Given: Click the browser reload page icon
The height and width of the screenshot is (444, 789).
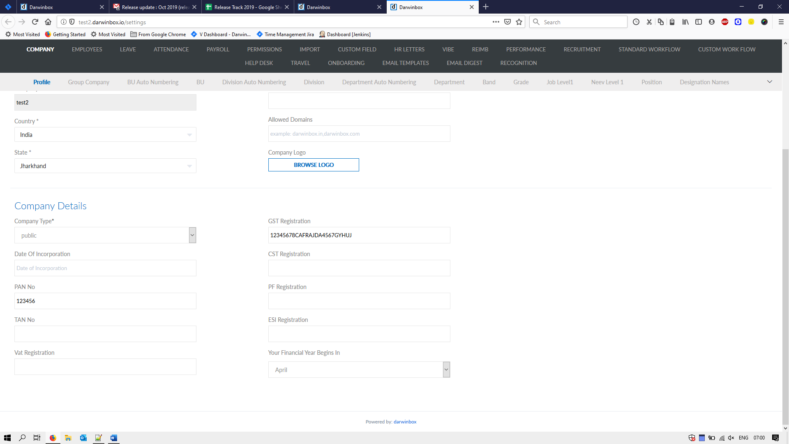Looking at the screenshot, I should [35, 22].
